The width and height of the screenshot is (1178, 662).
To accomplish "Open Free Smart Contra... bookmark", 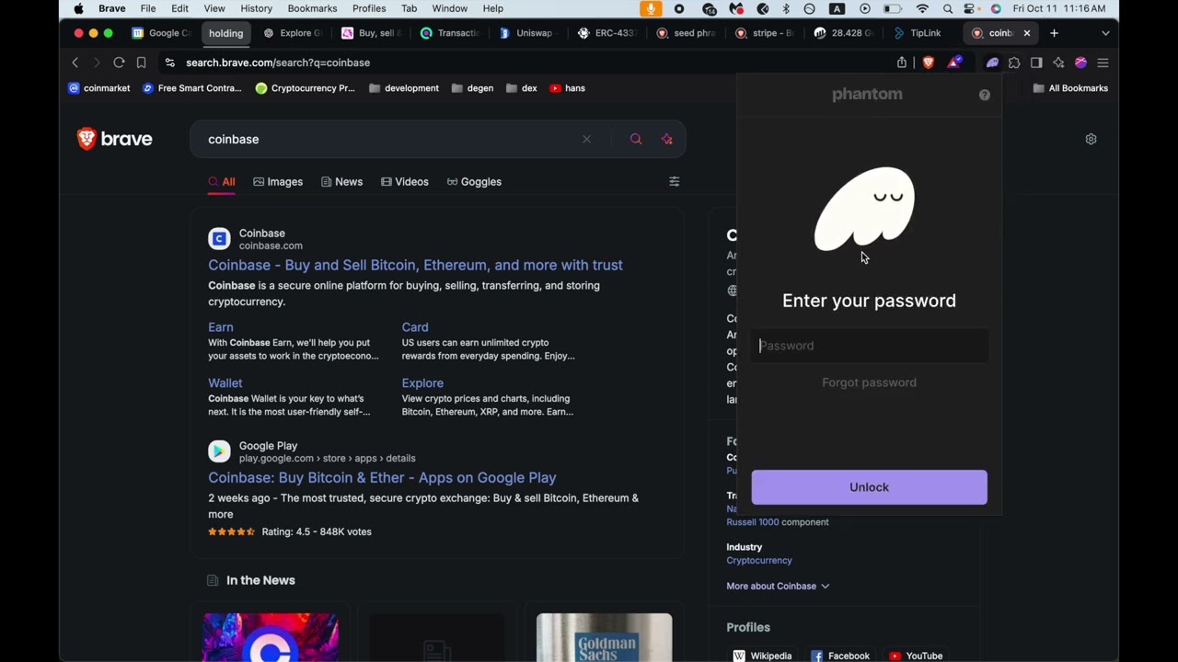I will point(192,88).
